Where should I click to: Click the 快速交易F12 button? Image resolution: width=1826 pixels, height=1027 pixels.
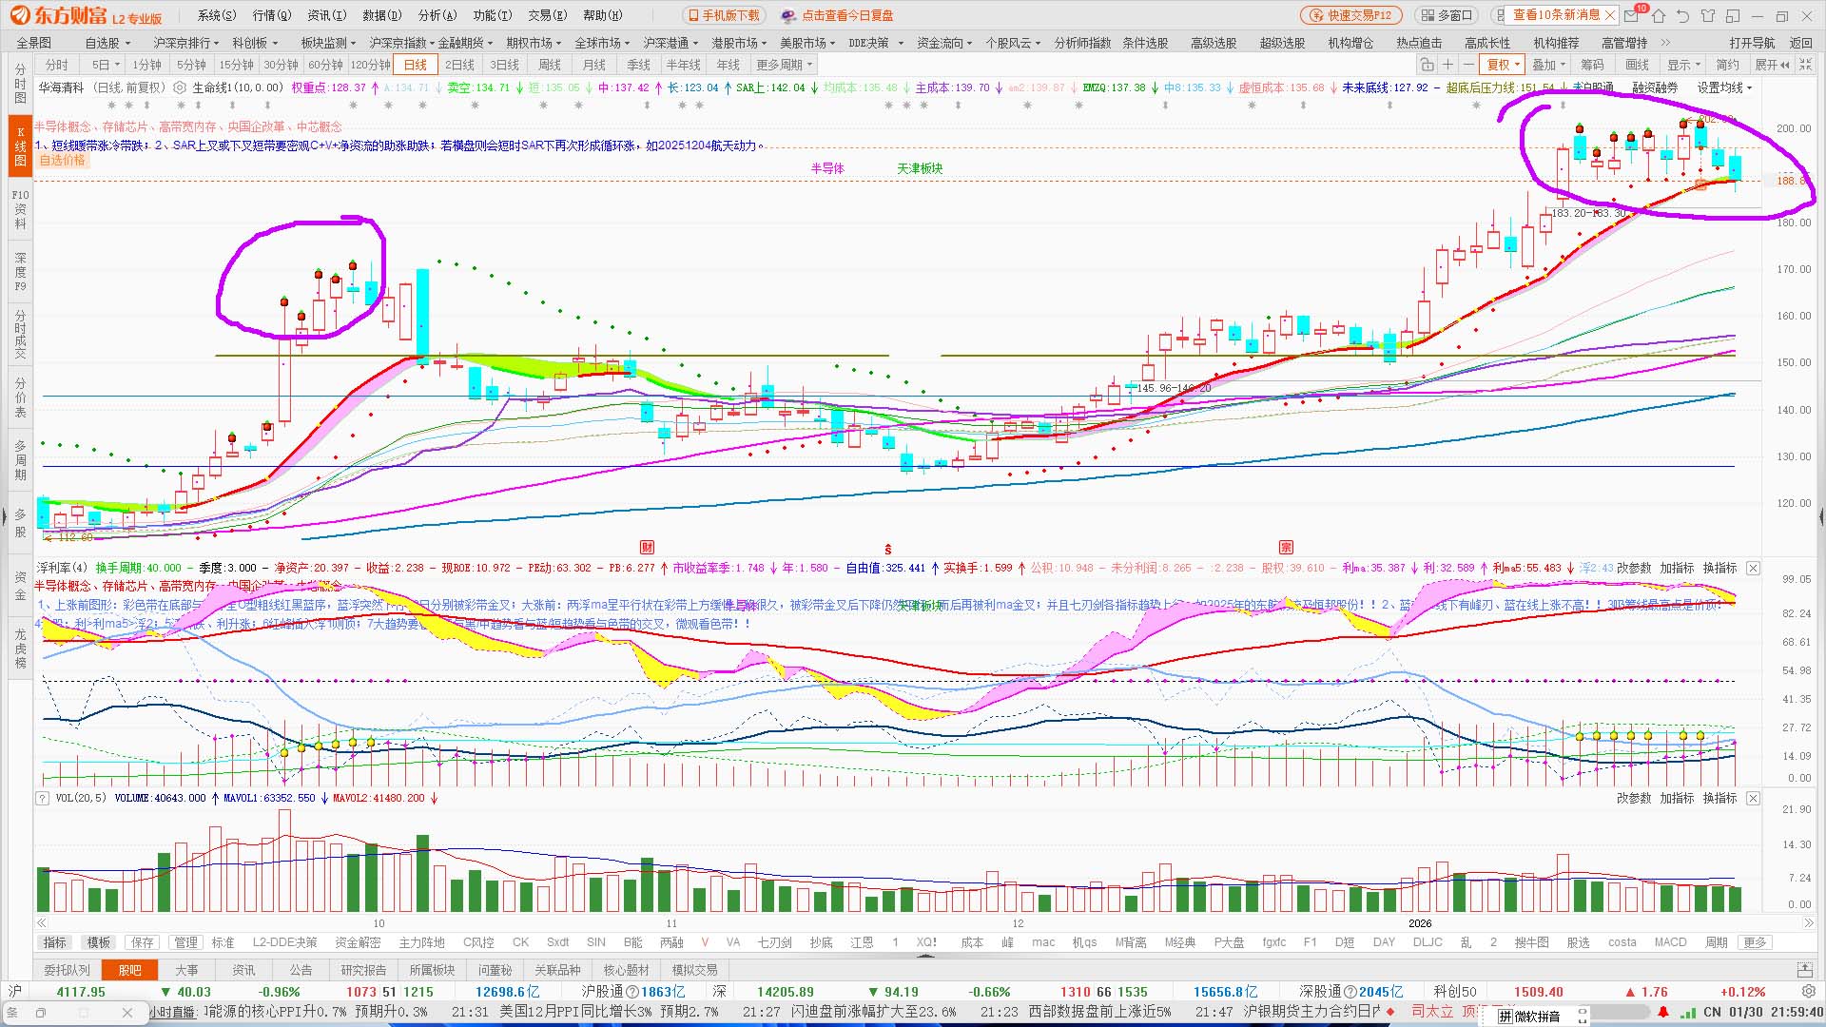click(x=1350, y=15)
